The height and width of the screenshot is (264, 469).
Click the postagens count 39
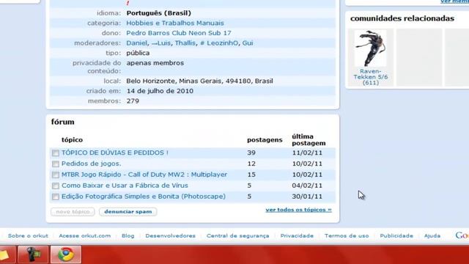tap(251, 153)
